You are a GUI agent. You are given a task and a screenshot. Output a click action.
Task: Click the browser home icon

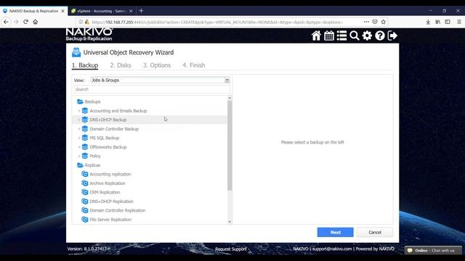pyautogui.click(x=36, y=22)
